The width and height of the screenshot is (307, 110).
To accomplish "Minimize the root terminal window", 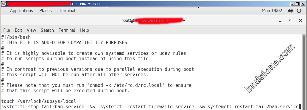I will click(x=280, y=20).
